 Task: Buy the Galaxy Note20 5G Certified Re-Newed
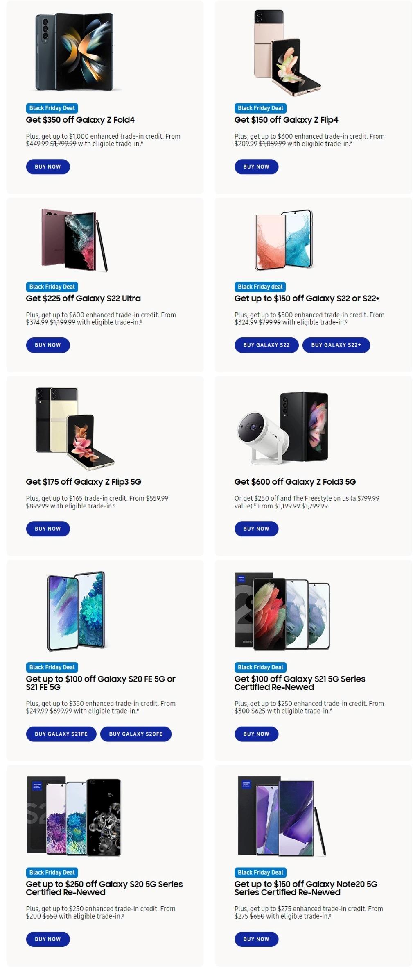click(x=256, y=939)
